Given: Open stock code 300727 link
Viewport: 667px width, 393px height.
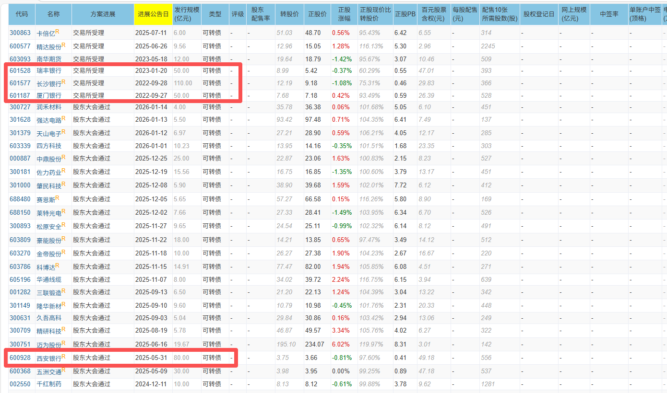Looking at the screenshot, I should pyautogui.click(x=20, y=107).
